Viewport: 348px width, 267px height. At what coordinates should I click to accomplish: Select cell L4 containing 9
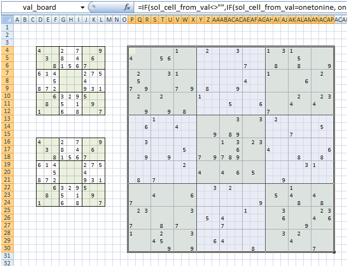[101, 51]
